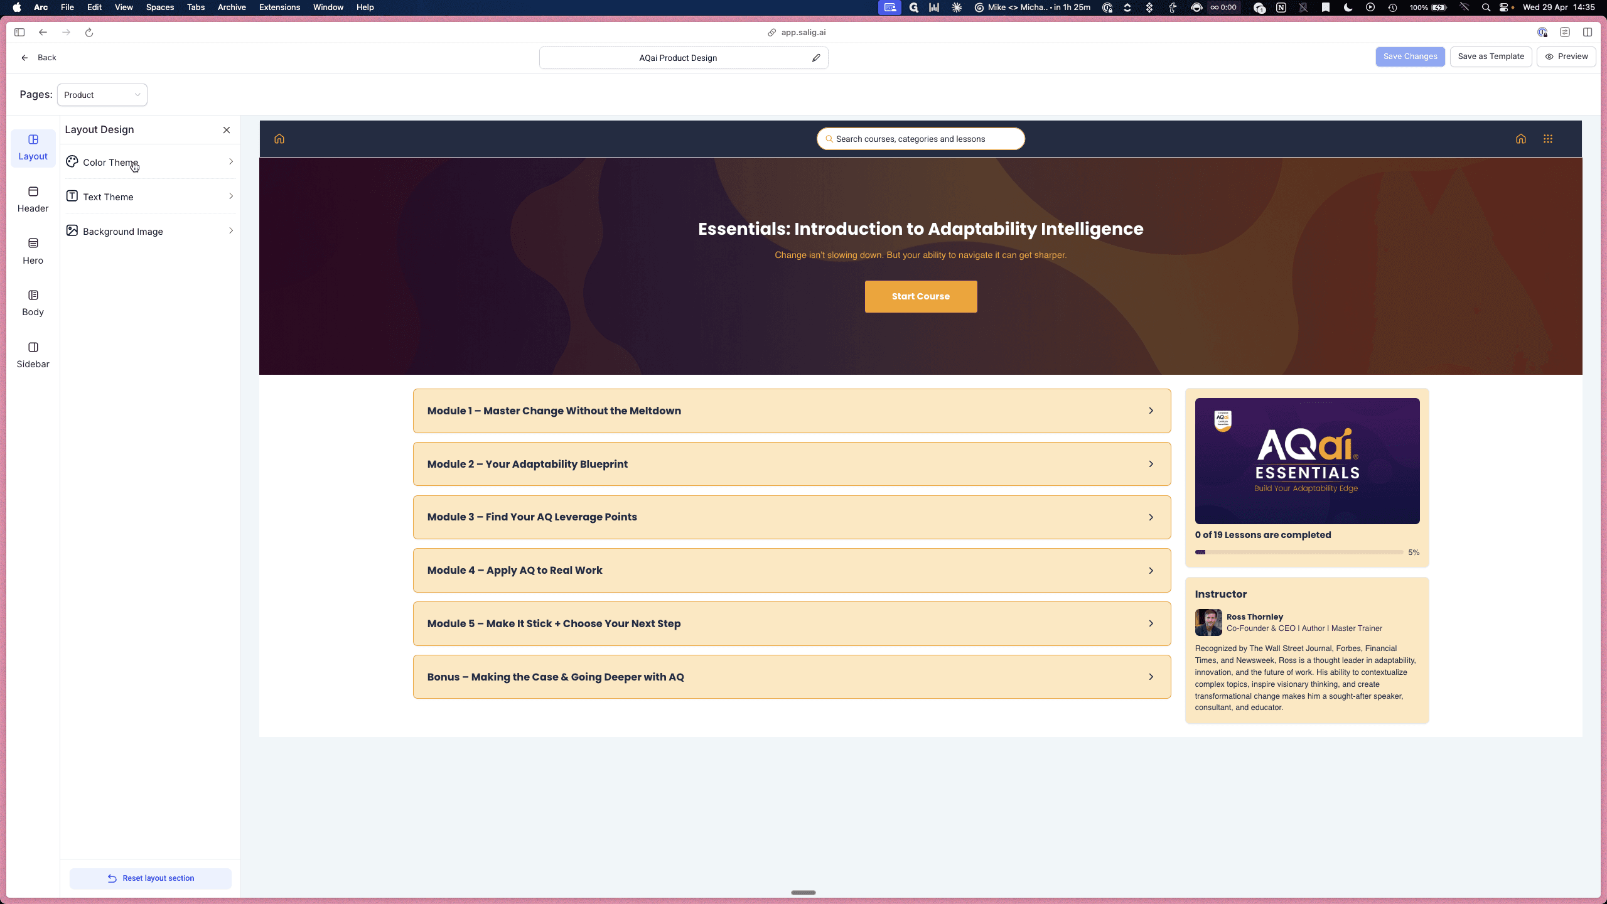
Task: Toggle the Arc browser sidebar icon
Action: click(x=19, y=33)
